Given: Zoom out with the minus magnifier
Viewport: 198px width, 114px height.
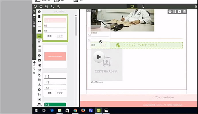Looking at the screenshot, I should pos(53,6).
